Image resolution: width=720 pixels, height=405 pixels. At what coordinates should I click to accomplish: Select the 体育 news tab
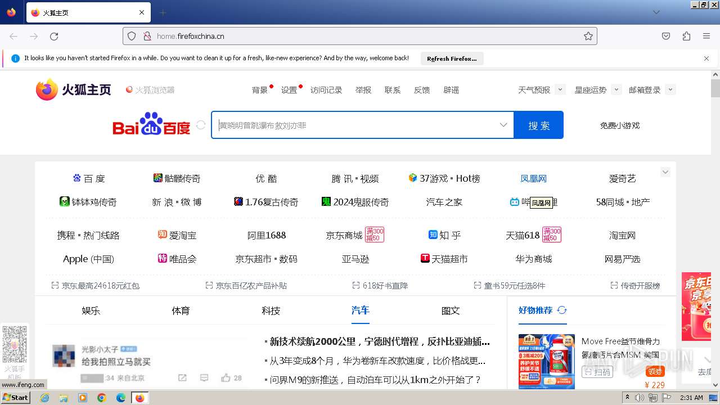181,310
